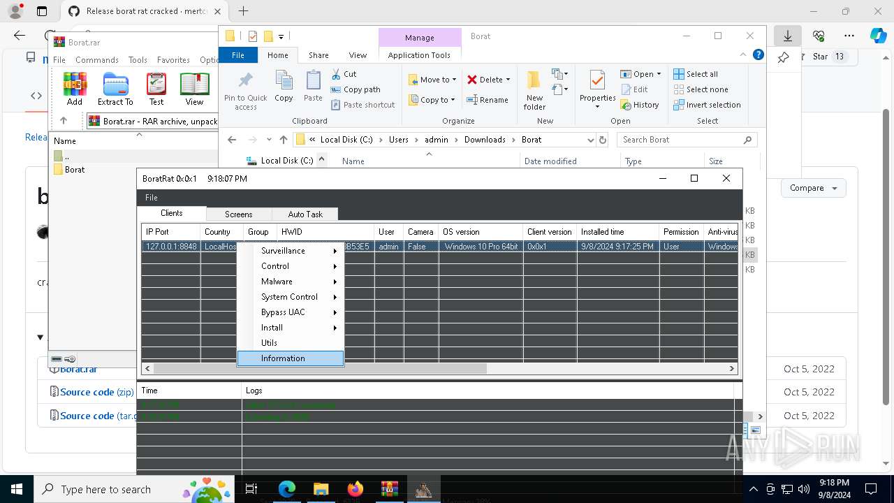Image resolution: width=894 pixels, height=503 pixels.
Task: Expand the Delete dropdown arrow in Explorer
Action: coord(508,80)
